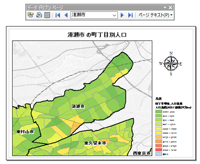
Task: Open toolbar options arrow beside close button
Action: [x=165, y=8]
